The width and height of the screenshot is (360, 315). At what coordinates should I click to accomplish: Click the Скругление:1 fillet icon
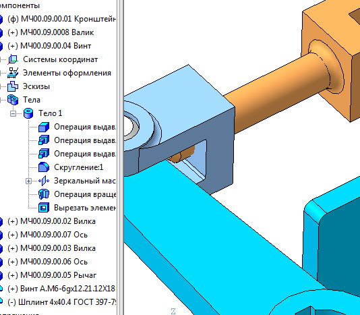coord(44,167)
